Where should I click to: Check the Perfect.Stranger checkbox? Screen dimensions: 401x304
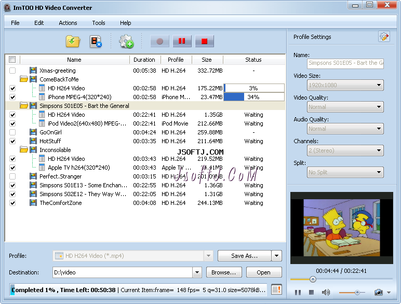coord(12,176)
